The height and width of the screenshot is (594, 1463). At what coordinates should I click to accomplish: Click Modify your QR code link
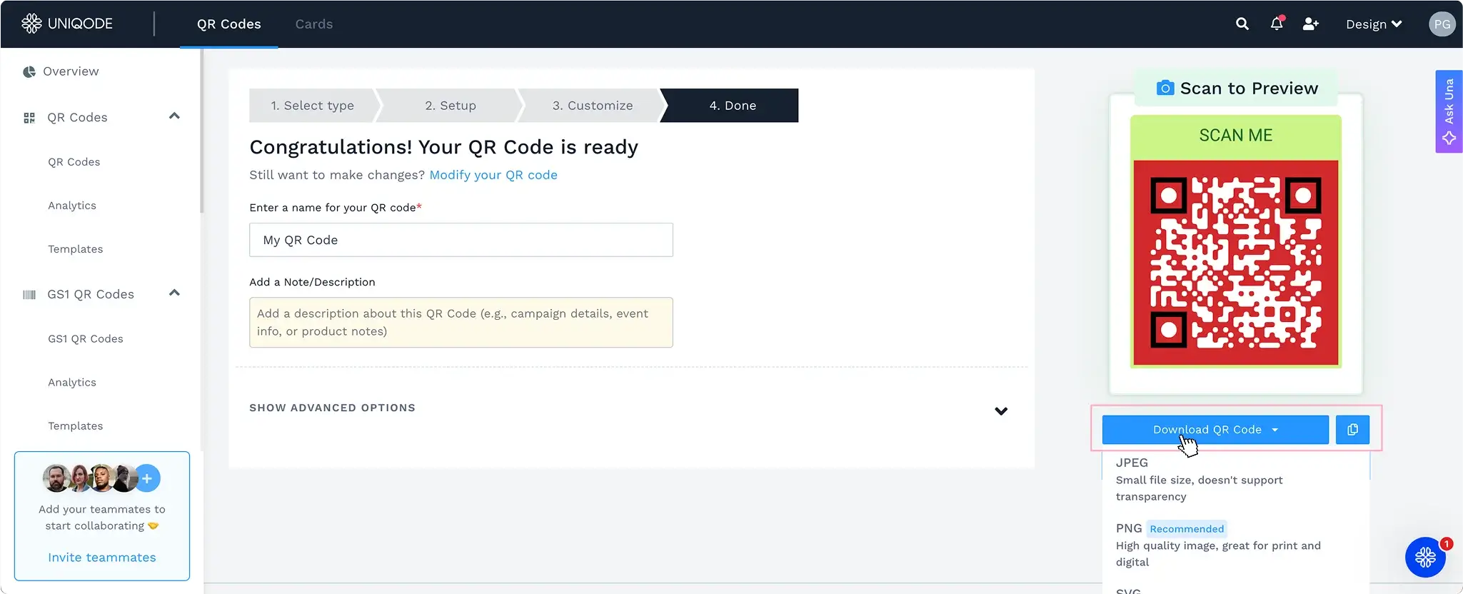493,175
